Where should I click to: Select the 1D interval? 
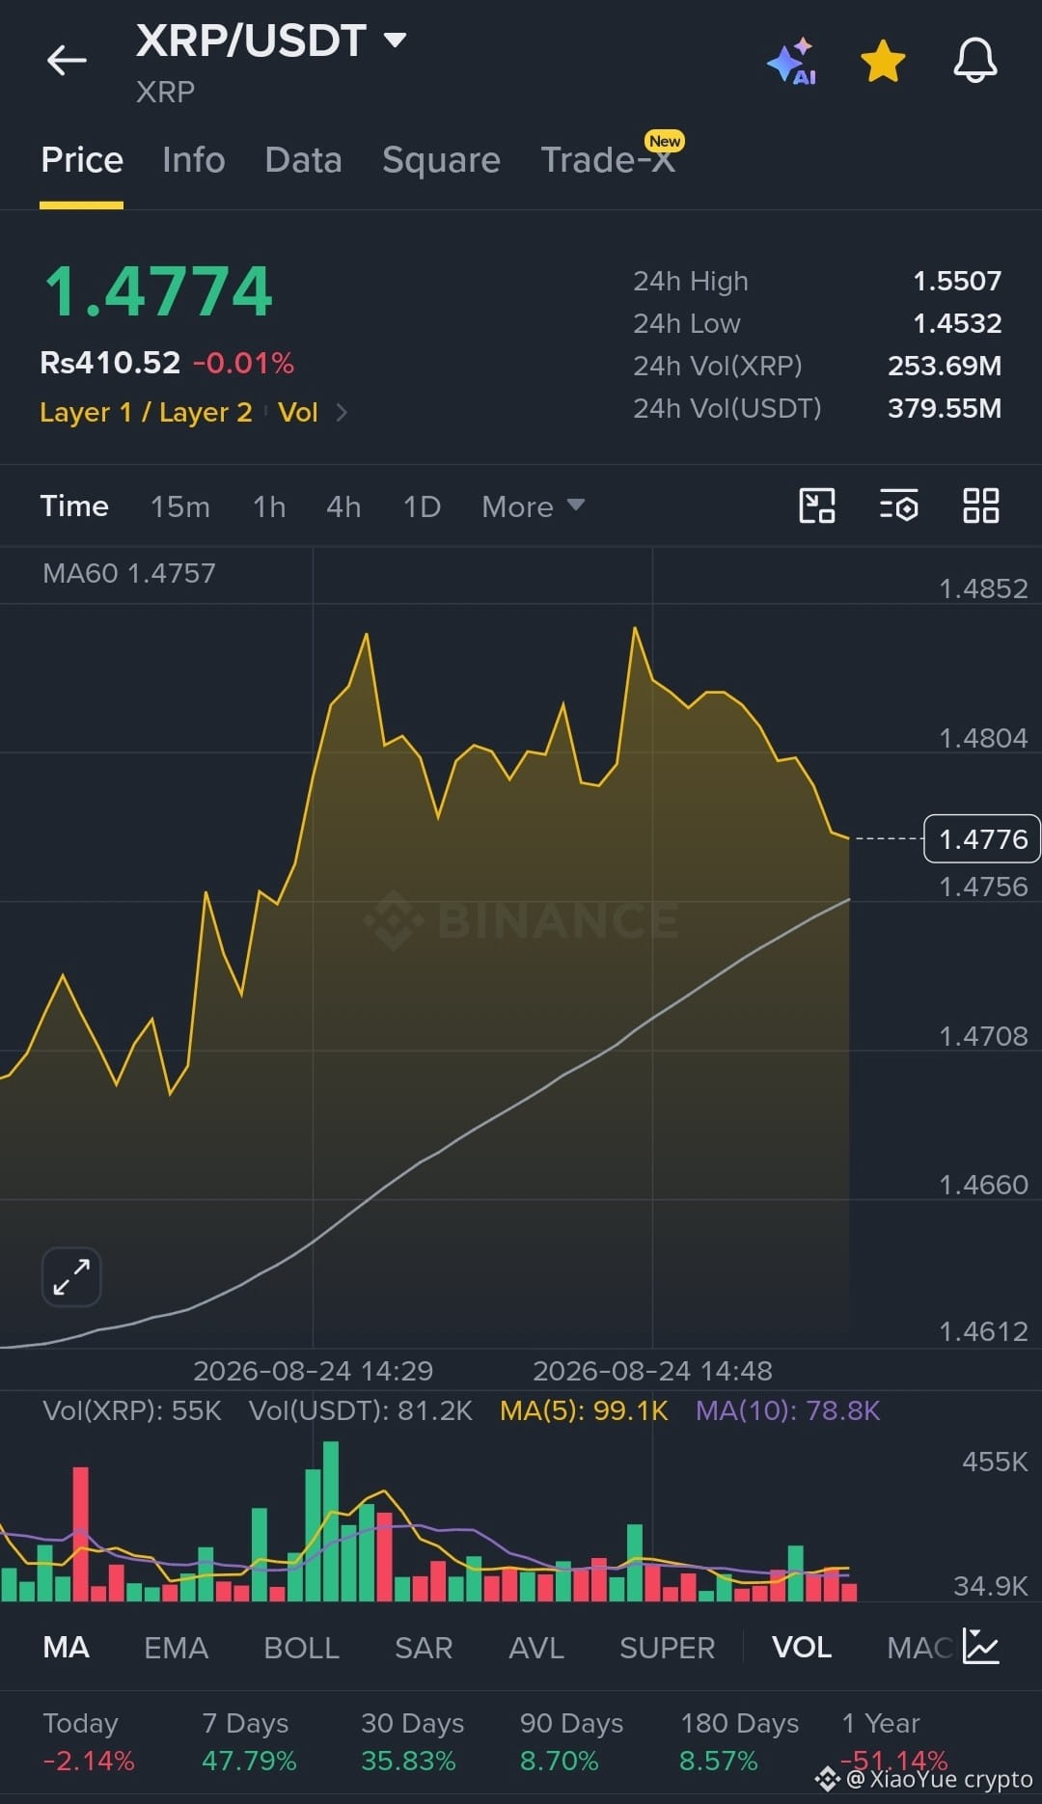coord(422,506)
